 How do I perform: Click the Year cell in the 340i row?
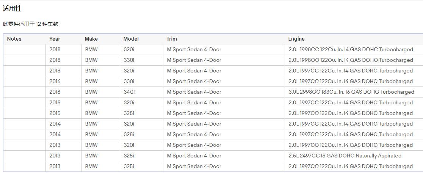pos(55,92)
